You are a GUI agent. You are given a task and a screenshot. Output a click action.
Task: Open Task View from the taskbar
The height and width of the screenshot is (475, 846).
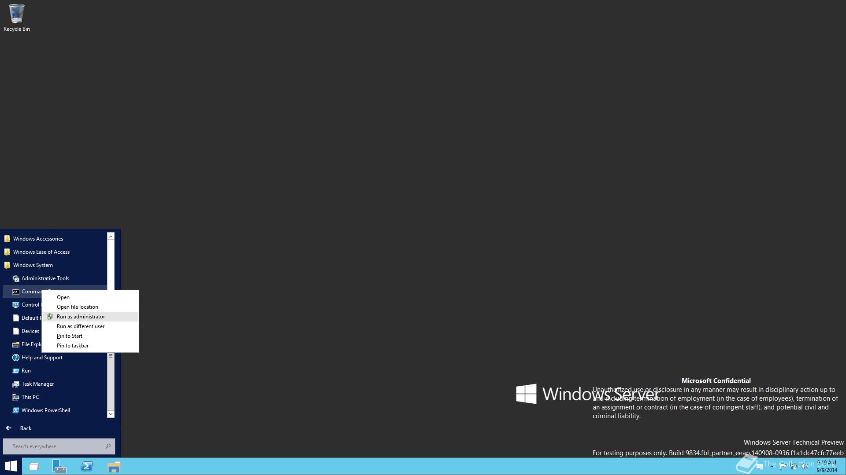point(34,466)
